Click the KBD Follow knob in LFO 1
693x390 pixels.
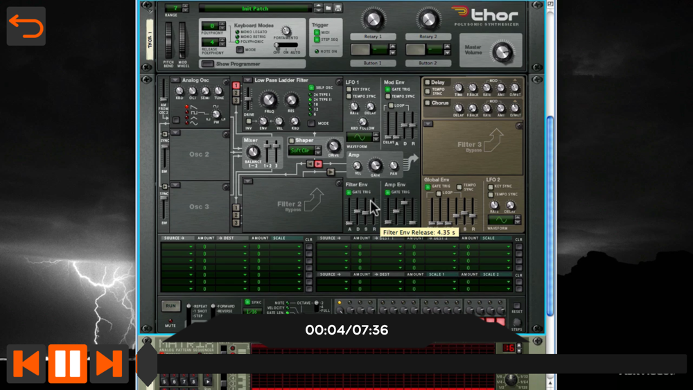coord(362,122)
